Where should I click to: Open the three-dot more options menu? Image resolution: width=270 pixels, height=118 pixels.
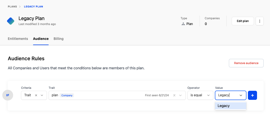pyautogui.click(x=260, y=21)
